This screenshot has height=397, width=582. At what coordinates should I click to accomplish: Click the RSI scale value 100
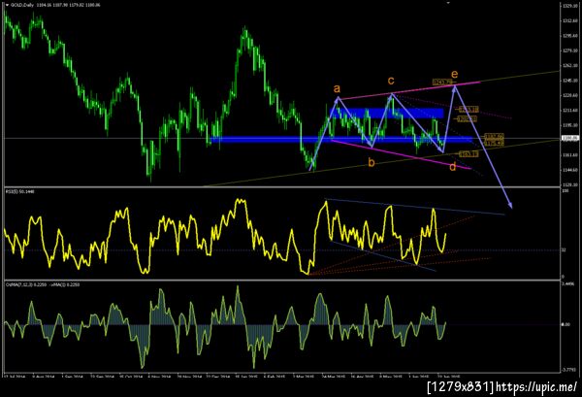coord(566,191)
